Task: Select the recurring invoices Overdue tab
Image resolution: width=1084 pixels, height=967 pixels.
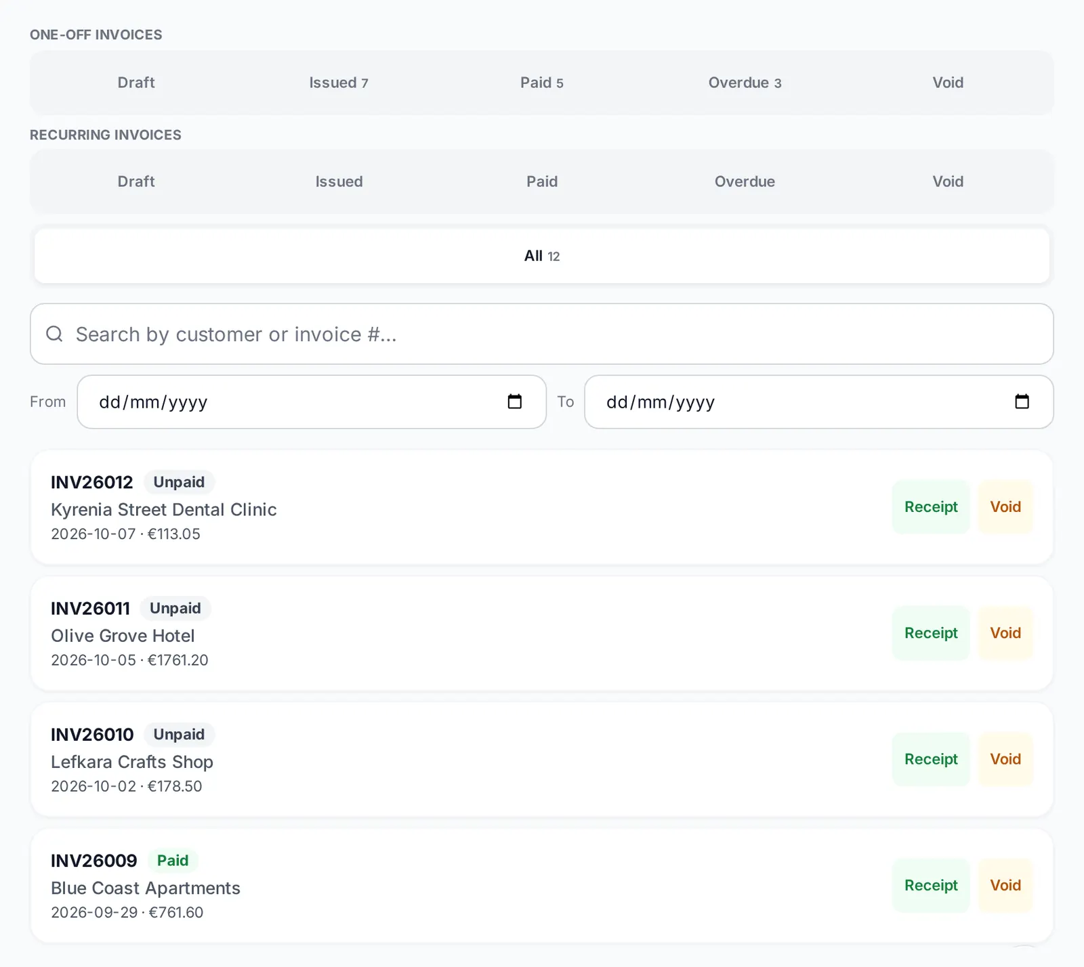Action: 745,181
